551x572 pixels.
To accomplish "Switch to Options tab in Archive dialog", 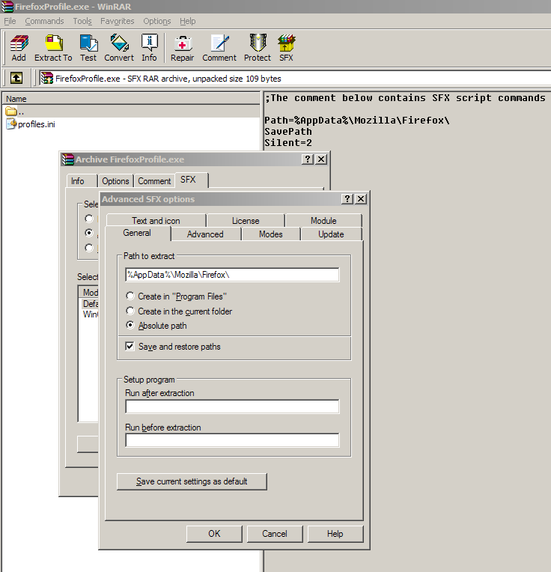I will pyautogui.click(x=115, y=181).
